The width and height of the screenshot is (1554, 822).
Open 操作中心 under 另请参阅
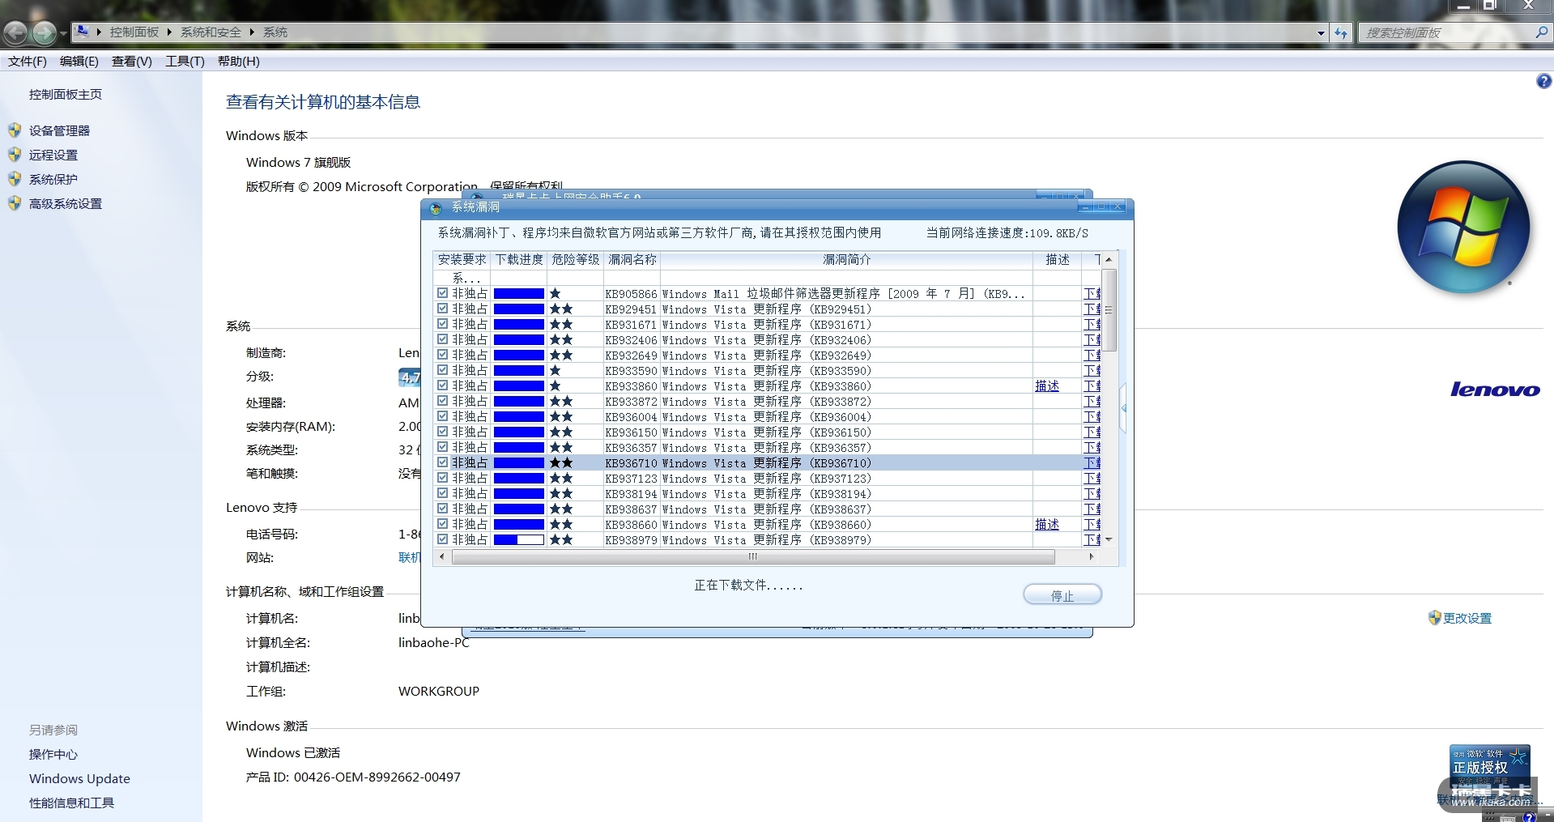pos(53,755)
